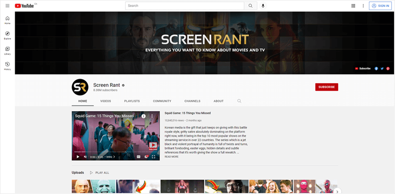Open the video player three-dot menu
This screenshot has width=395, height=194.
(152, 116)
